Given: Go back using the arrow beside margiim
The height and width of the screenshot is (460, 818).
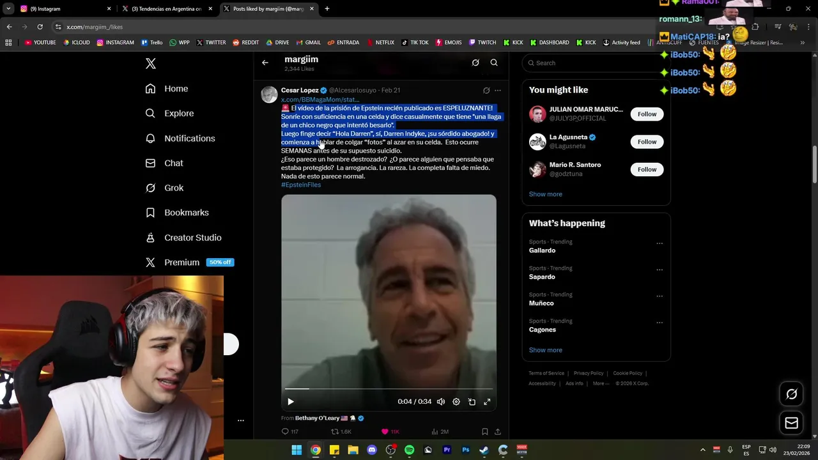Looking at the screenshot, I should click(x=265, y=63).
